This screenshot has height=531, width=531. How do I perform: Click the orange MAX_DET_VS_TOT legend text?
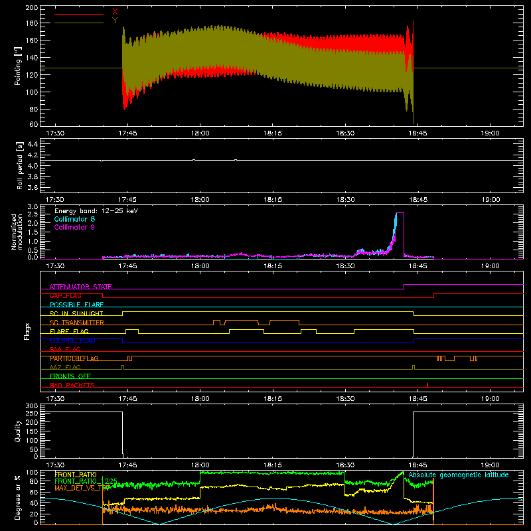pos(82,488)
